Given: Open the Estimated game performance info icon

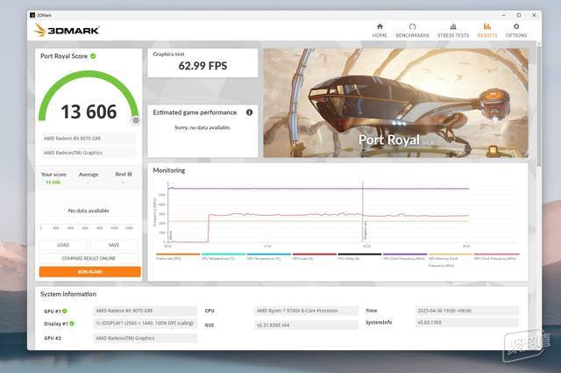Looking at the screenshot, I should tap(249, 112).
